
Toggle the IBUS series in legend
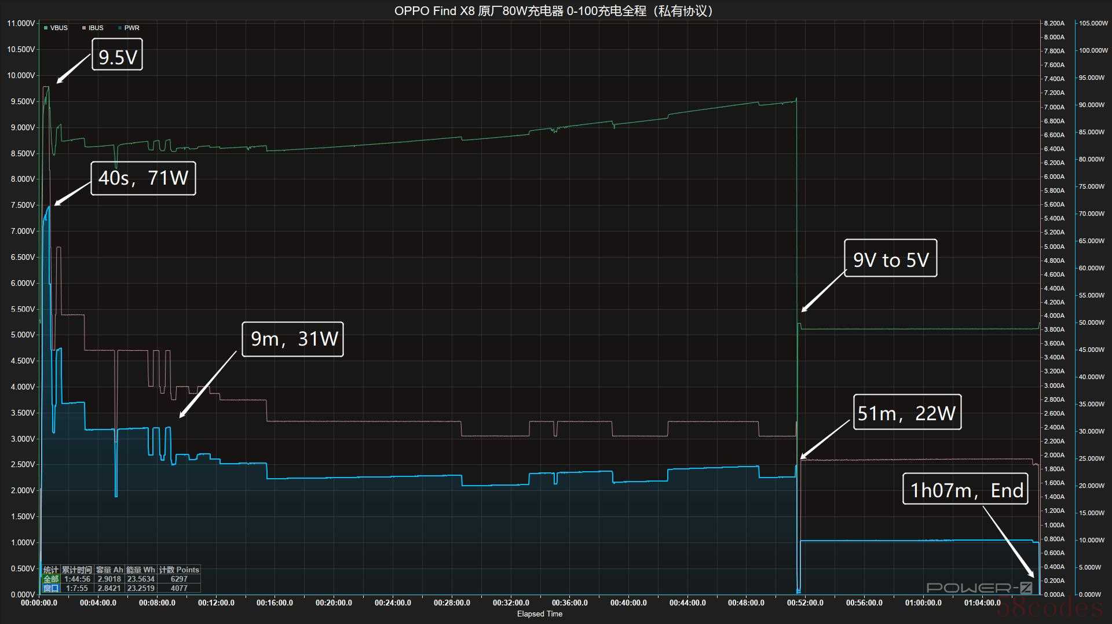[x=93, y=28]
